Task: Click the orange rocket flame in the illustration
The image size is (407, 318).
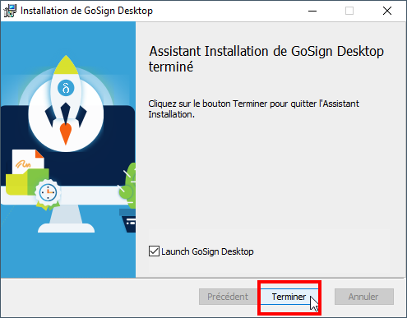Action: (x=66, y=133)
